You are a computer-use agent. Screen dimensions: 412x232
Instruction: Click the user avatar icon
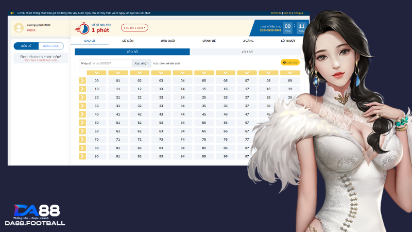(19, 28)
